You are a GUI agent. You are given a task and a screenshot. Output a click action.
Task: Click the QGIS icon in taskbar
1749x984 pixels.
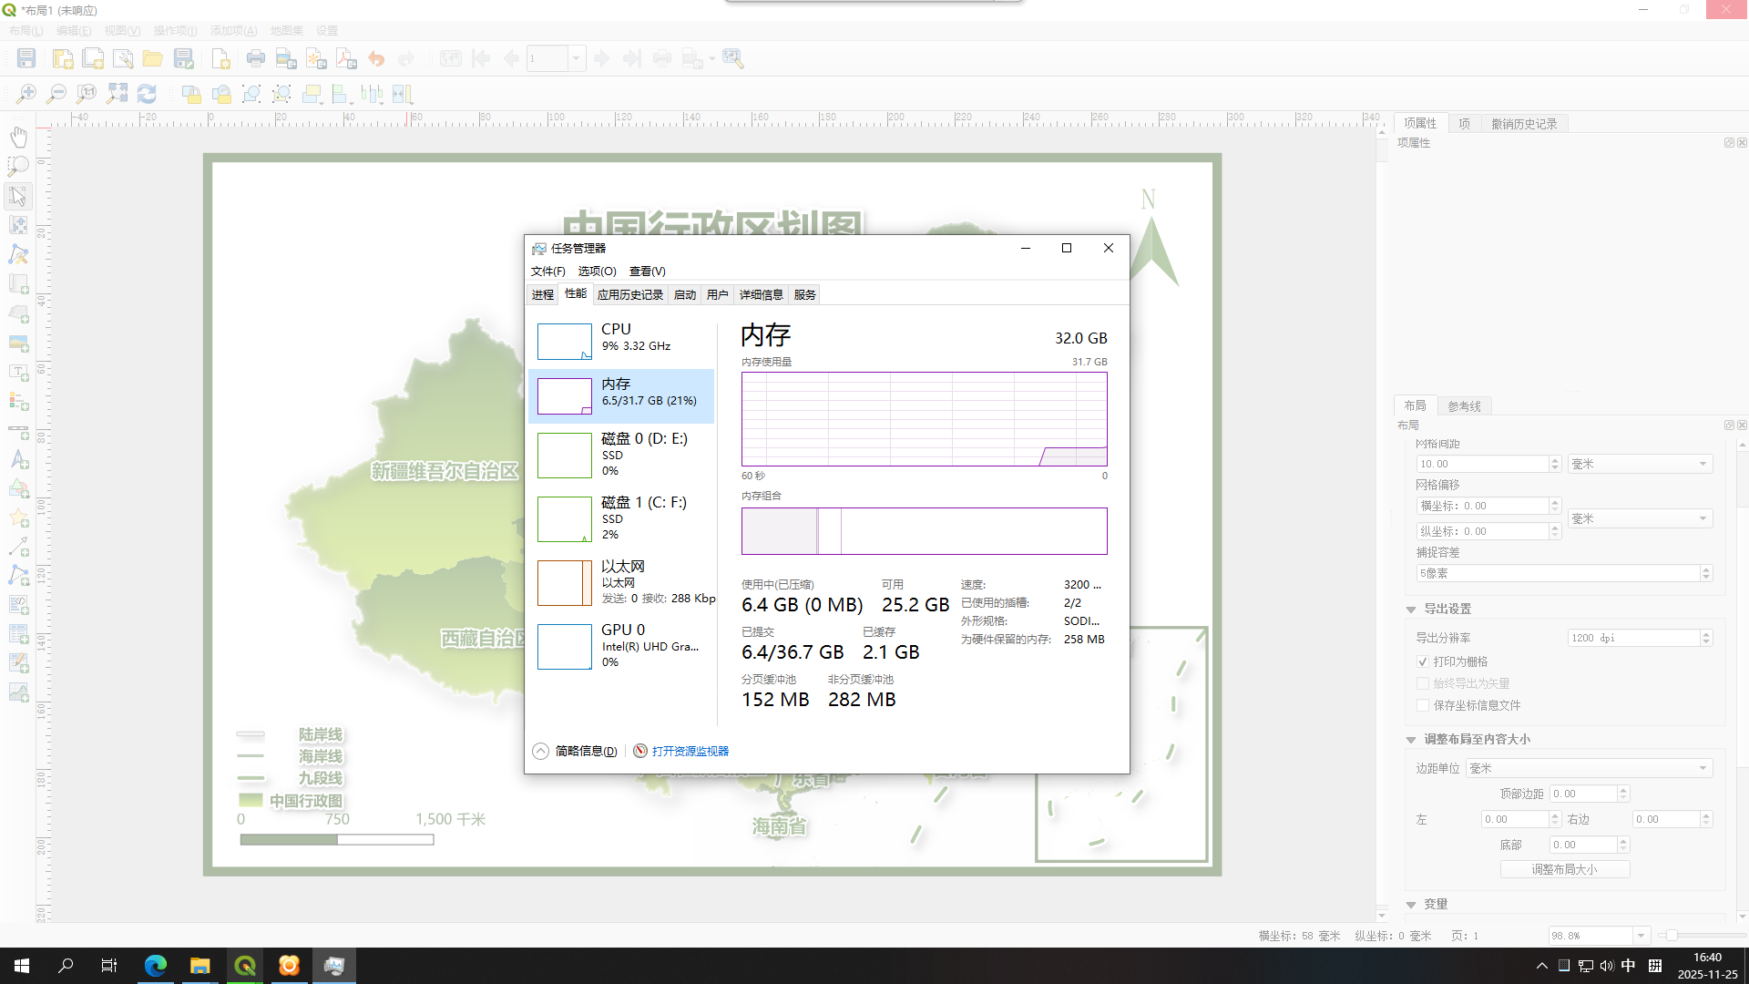point(244,966)
